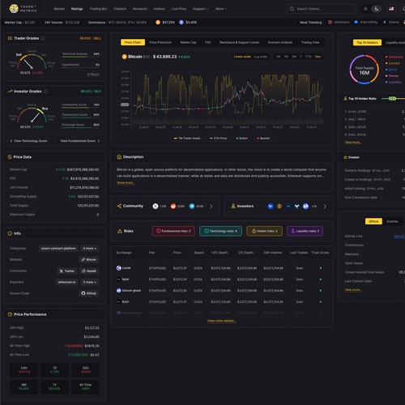Image resolution: width=405 pixels, height=405 pixels.
Task: Open the Twitter community link button
Action: coord(67,271)
